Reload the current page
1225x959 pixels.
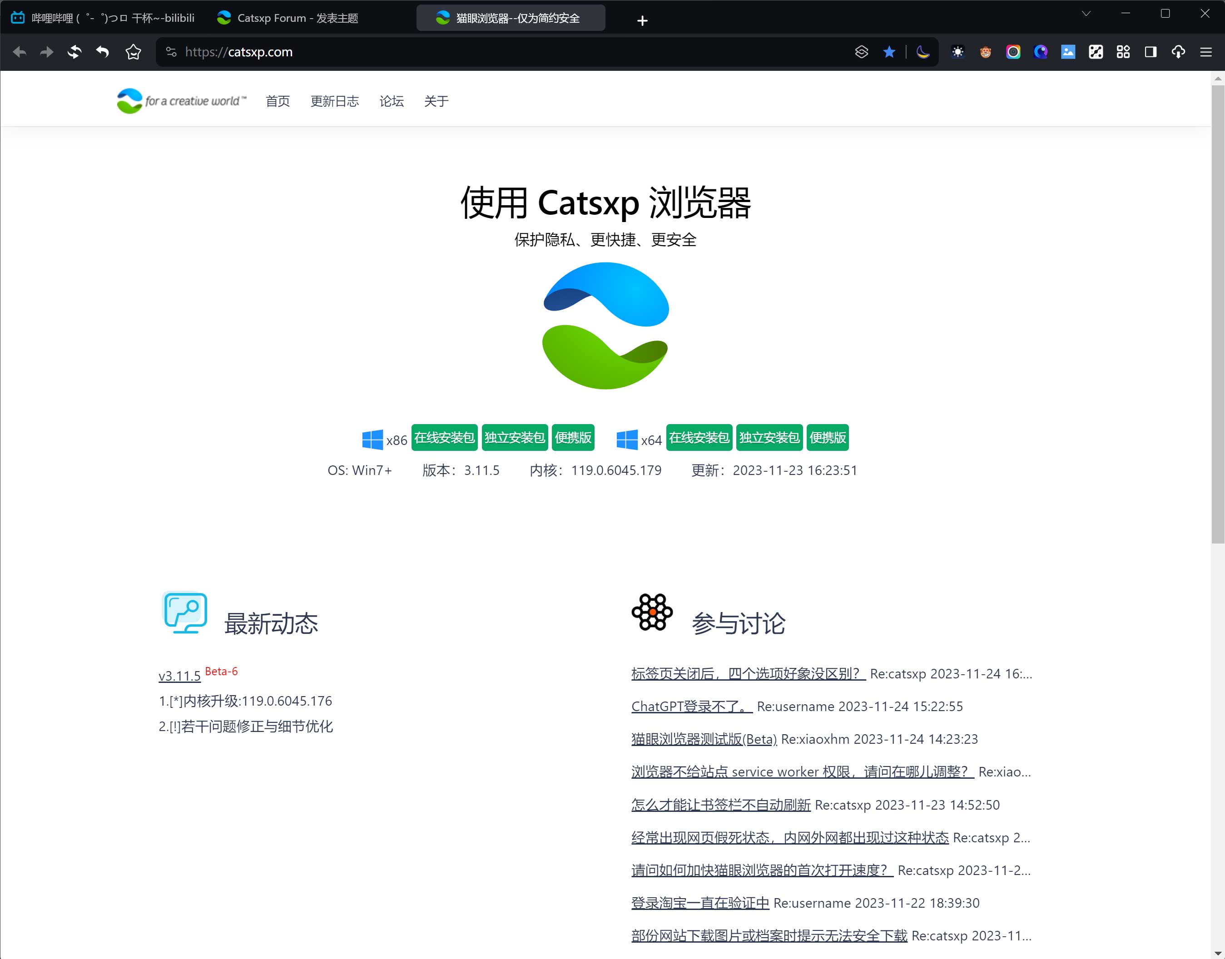pos(74,52)
